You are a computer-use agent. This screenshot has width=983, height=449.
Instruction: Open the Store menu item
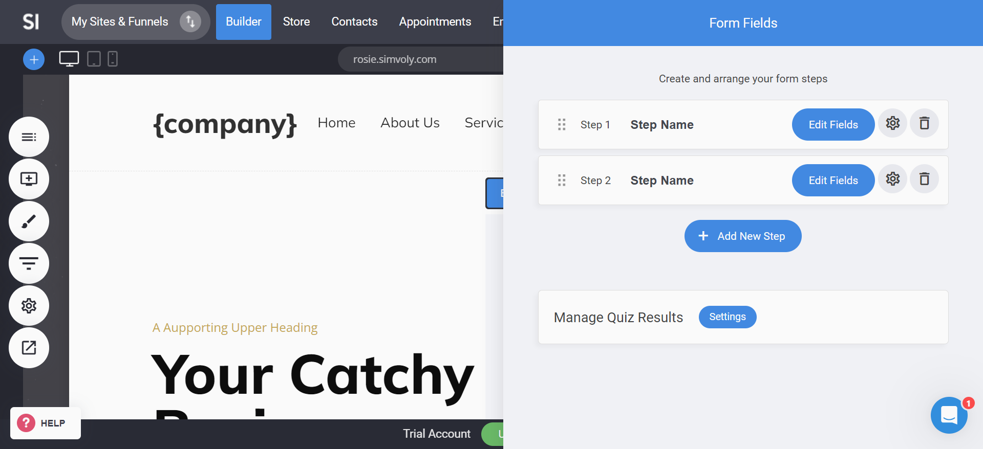[296, 22]
